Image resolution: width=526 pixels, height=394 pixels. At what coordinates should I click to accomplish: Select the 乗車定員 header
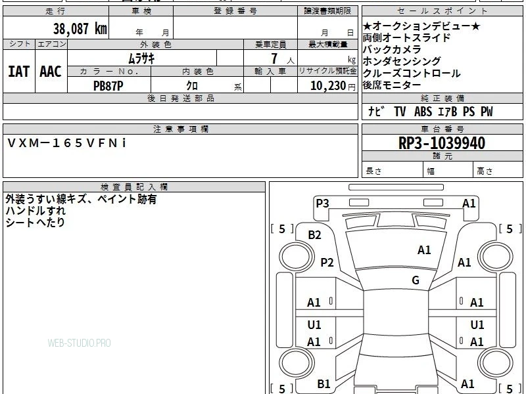(x=270, y=45)
